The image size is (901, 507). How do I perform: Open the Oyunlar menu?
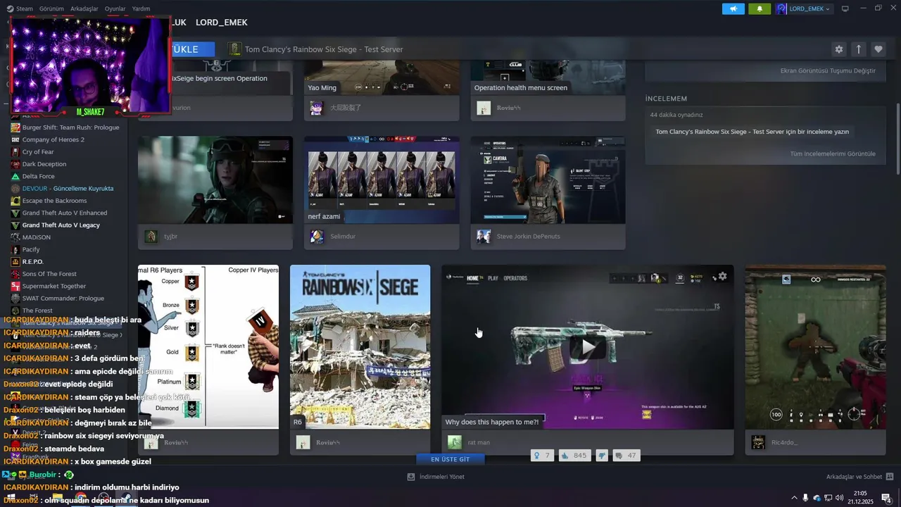[x=115, y=8]
